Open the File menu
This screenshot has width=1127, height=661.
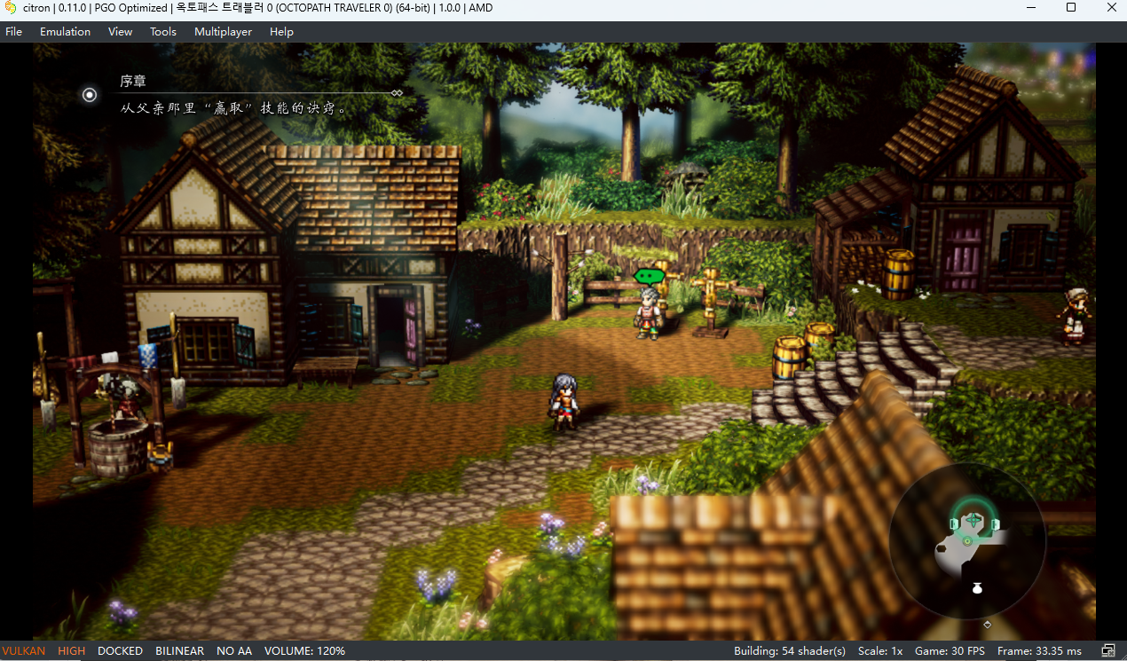point(14,32)
